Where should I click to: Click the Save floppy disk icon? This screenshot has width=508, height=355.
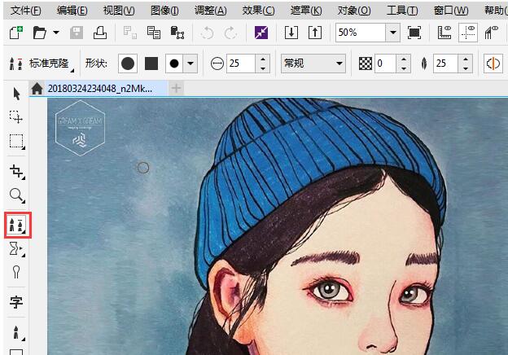click(77, 33)
